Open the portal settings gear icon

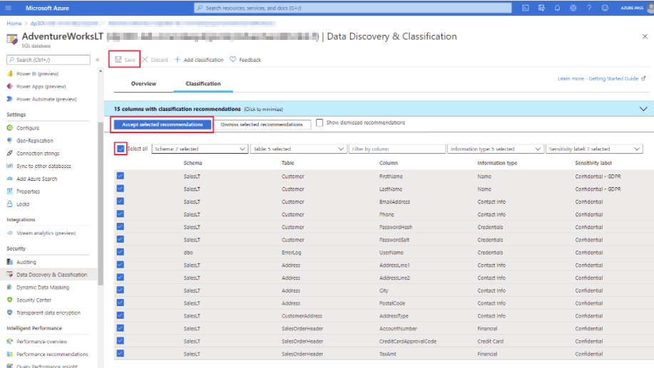[x=573, y=8]
